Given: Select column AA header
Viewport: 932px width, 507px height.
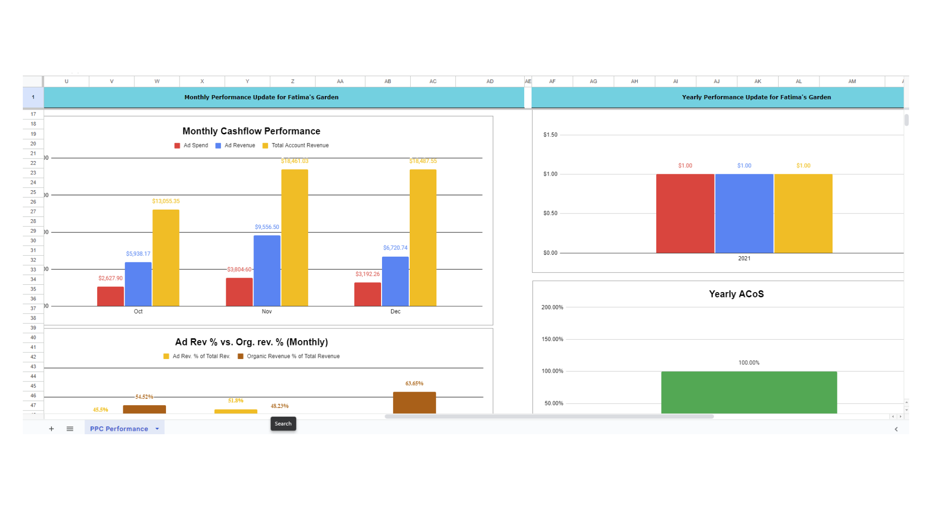Looking at the screenshot, I should 340,82.
